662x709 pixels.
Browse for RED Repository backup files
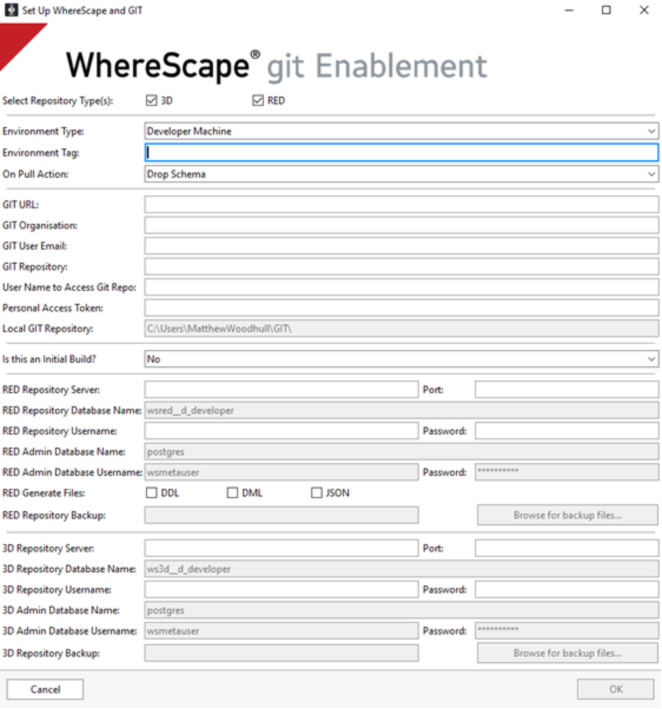567,515
